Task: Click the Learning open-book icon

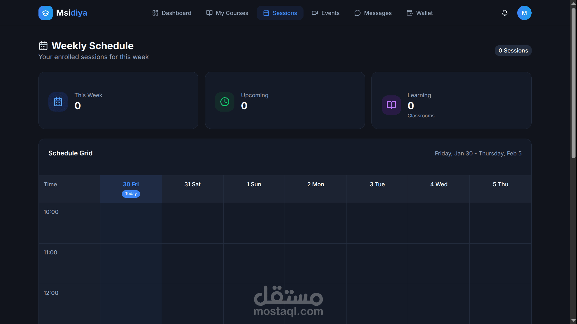Action: click(x=391, y=105)
